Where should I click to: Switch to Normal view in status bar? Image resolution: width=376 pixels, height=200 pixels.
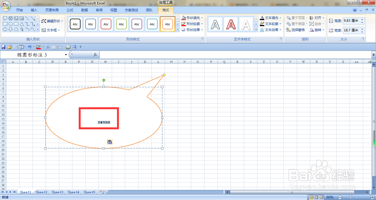pyautogui.click(x=311, y=197)
